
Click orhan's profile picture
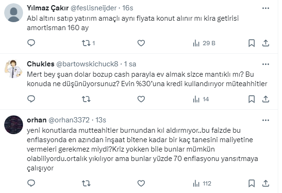point(13,124)
